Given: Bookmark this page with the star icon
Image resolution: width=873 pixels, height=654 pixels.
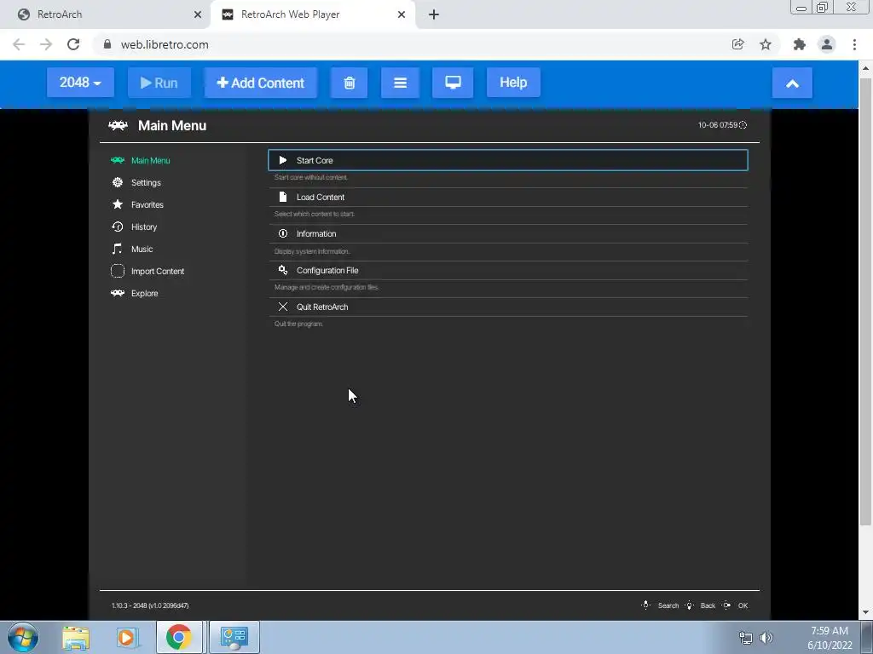Looking at the screenshot, I should (x=766, y=44).
